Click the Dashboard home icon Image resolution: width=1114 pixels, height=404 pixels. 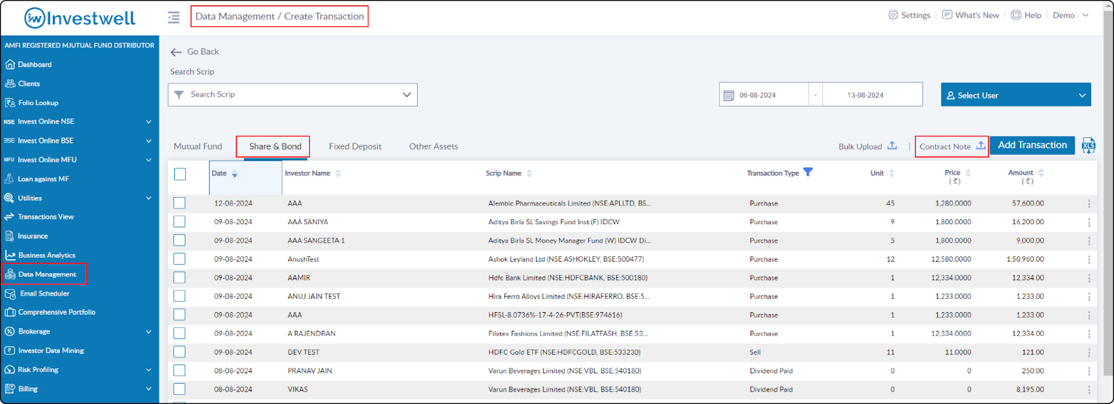pyautogui.click(x=10, y=64)
